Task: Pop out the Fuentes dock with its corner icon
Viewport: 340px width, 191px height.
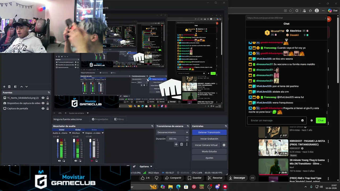Action: (49, 93)
